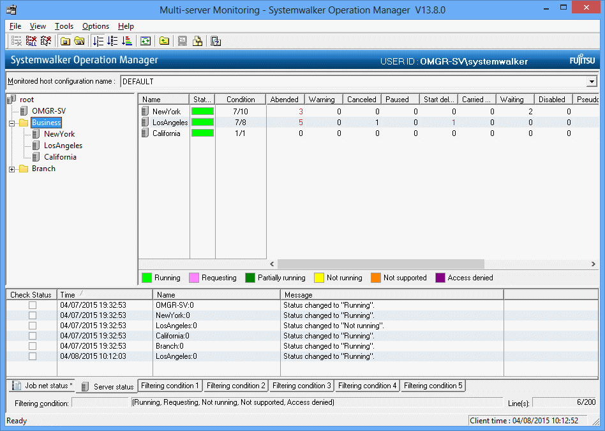Switch to the Job net status tab
605x431 pixels.
click(43, 386)
